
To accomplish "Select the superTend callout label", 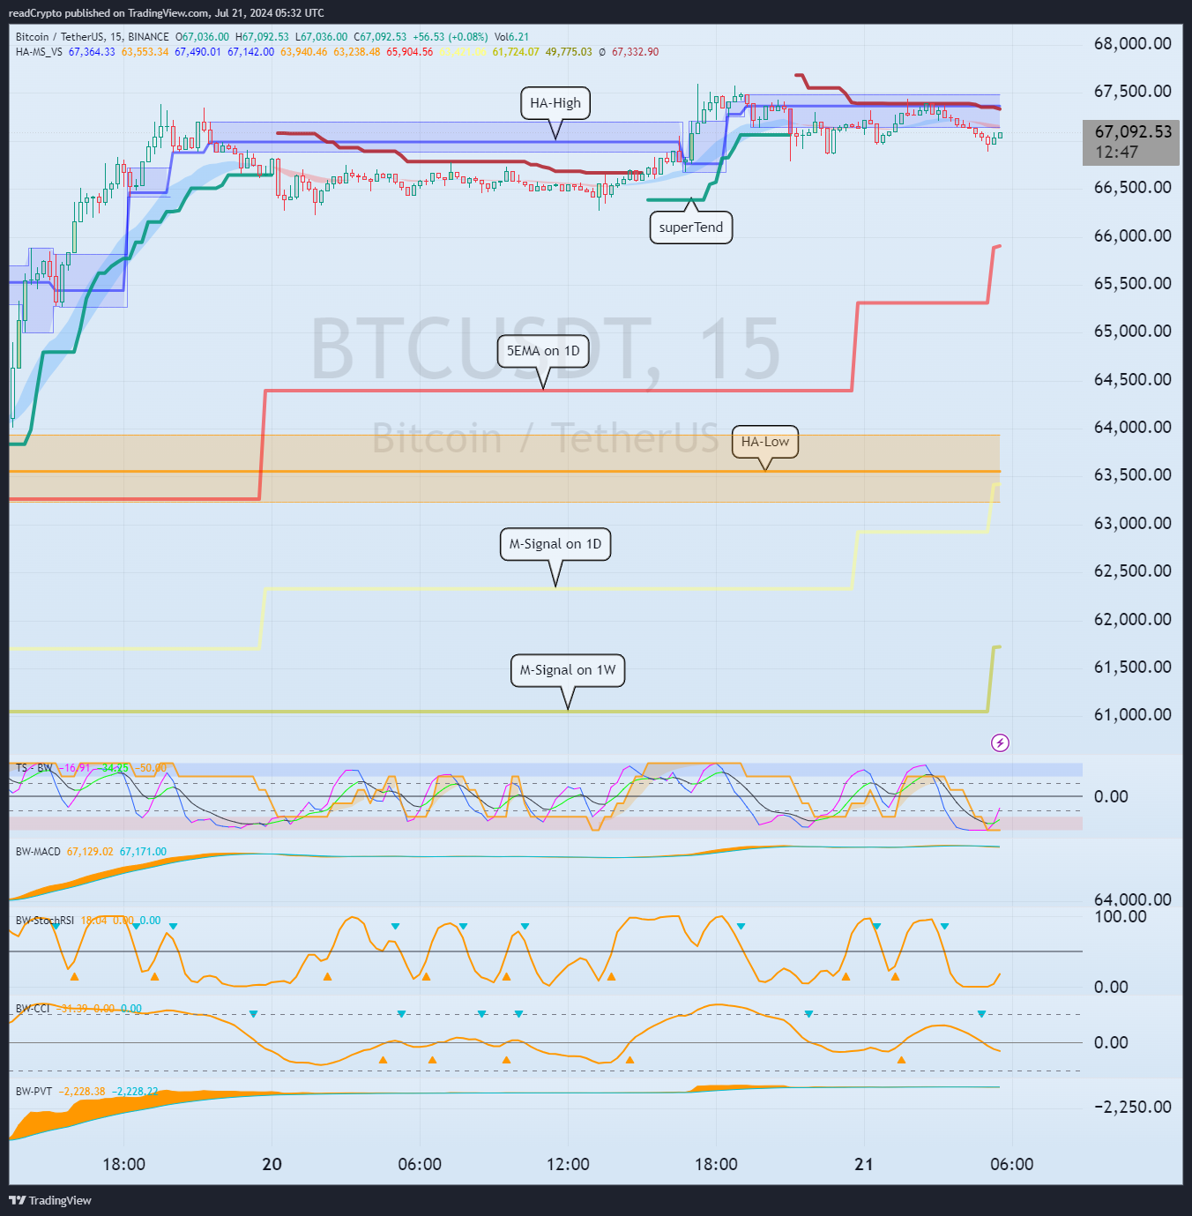I will pyautogui.click(x=691, y=228).
